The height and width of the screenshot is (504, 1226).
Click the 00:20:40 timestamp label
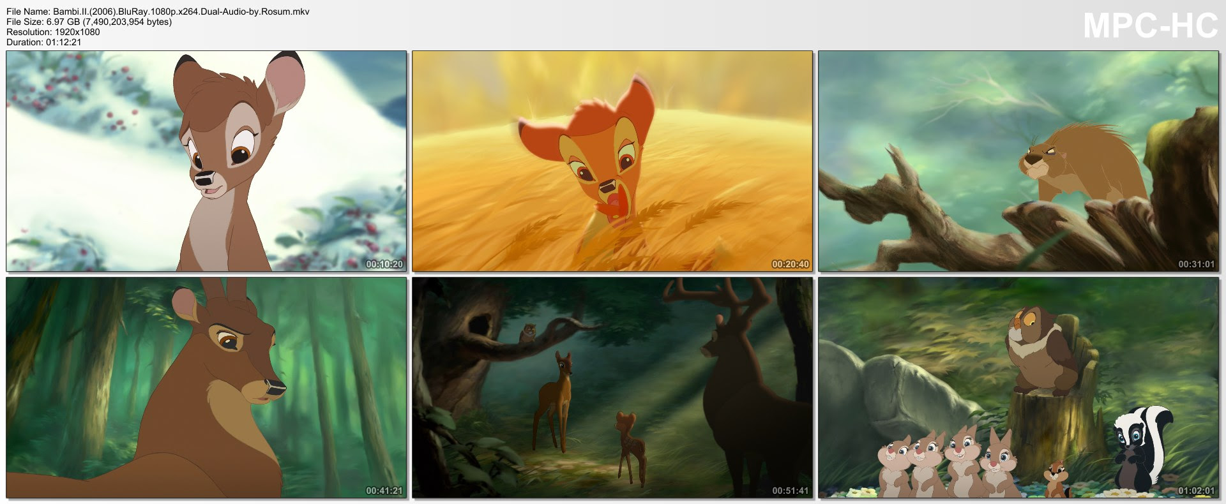[x=791, y=264]
